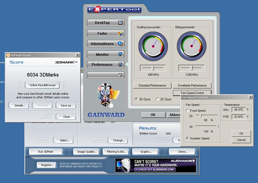258x183 pixels.
Task: Click Save as in 3DMark Score window
Action: (x=67, y=105)
